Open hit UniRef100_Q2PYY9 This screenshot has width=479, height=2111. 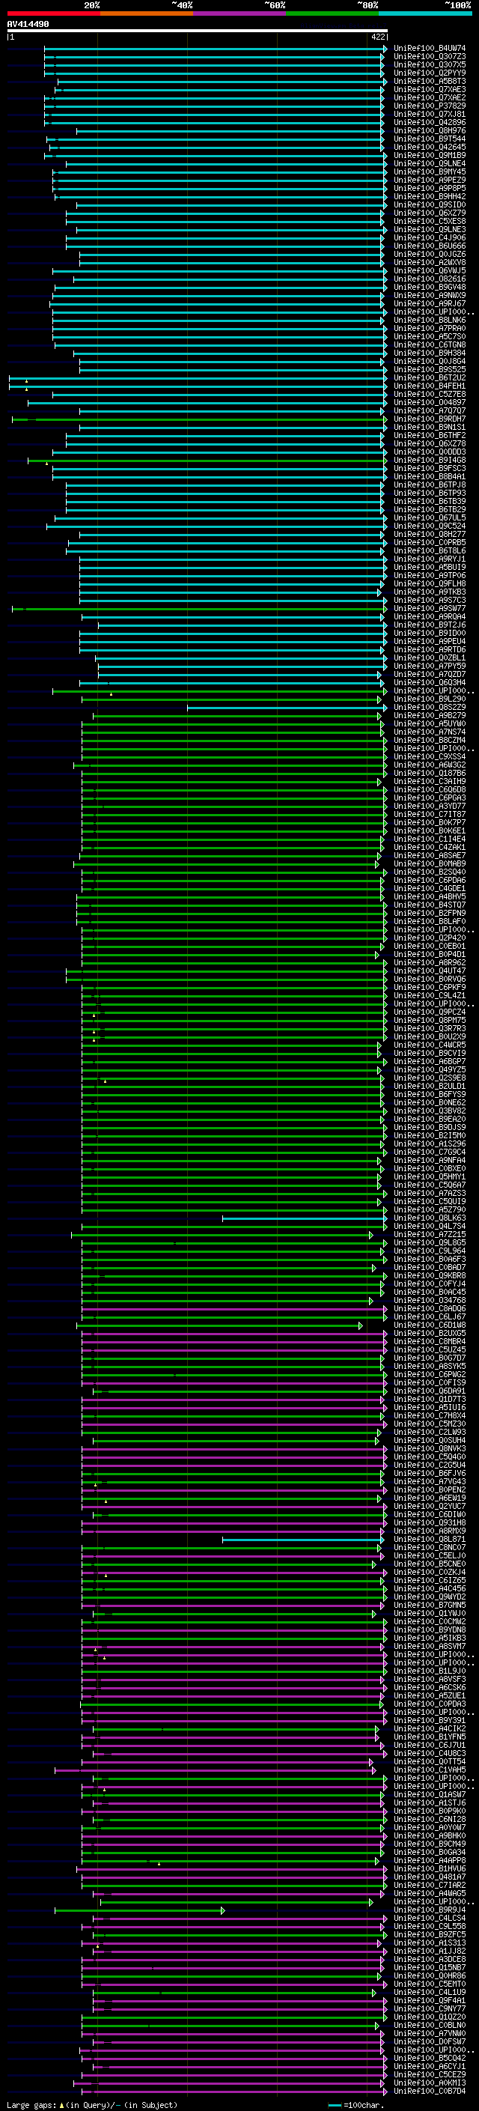pos(430,73)
